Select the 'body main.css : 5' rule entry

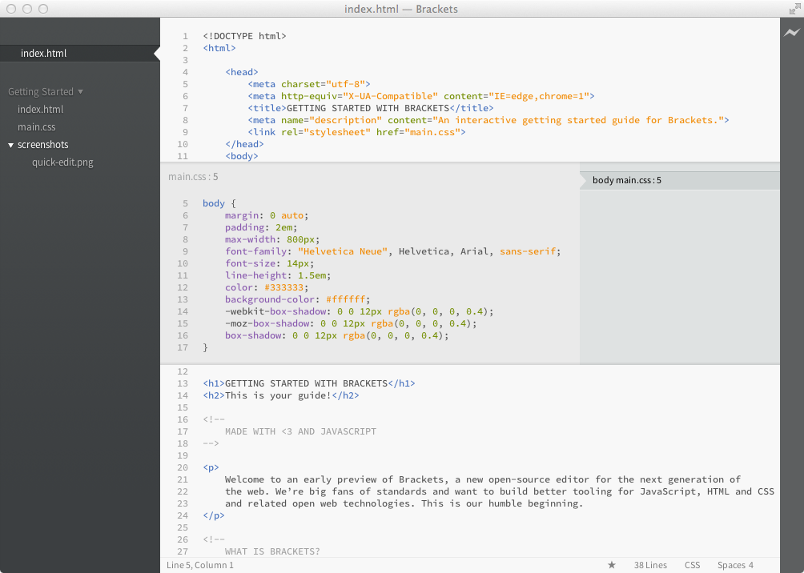(680, 180)
